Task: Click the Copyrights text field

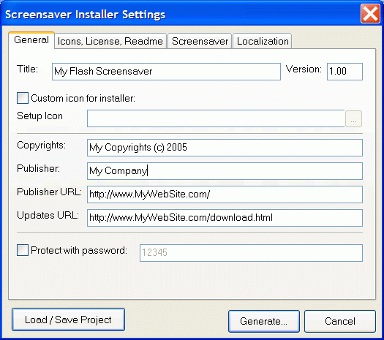Action: point(225,148)
